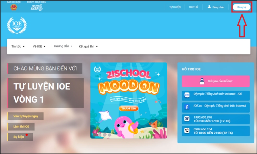The height and width of the screenshot is (154, 257).
Task: Click the mobile phone icon for 0984.650.154
Action: click(187, 131)
